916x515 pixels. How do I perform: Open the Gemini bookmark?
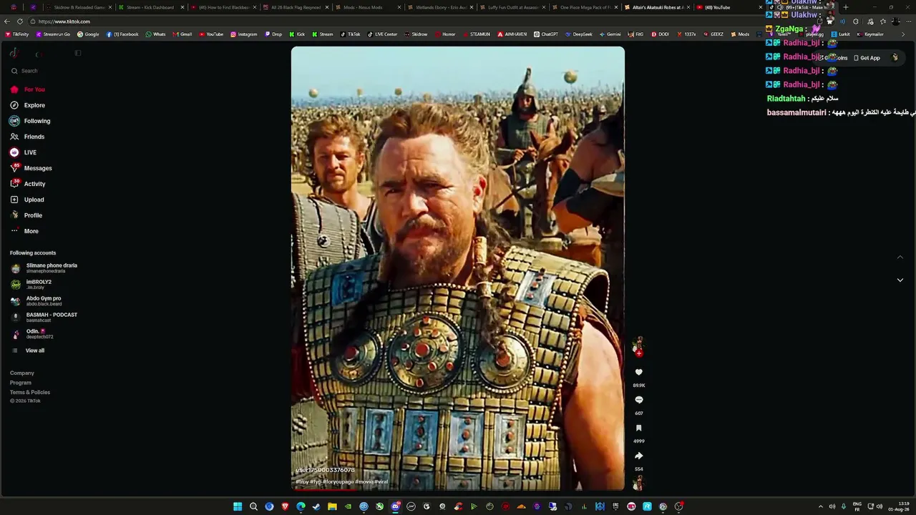coord(610,34)
